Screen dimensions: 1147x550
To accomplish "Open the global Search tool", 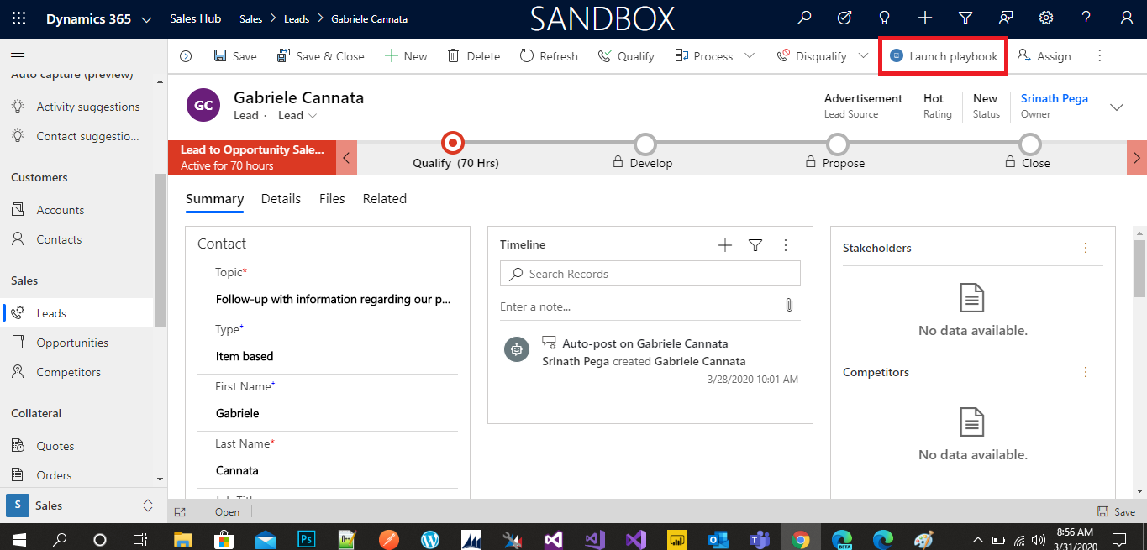I will [x=803, y=18].
